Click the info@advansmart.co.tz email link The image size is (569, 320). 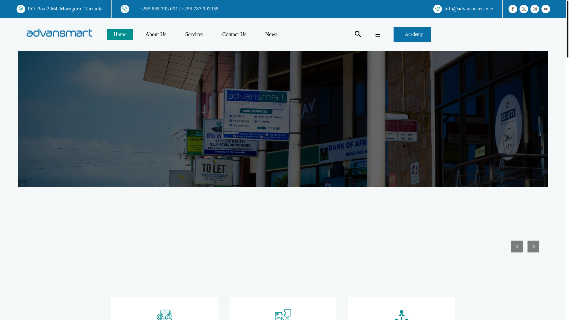pos(469,9)
